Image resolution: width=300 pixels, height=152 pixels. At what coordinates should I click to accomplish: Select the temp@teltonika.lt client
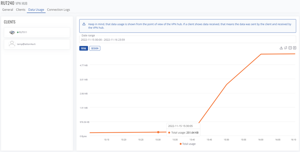point(37,44)
